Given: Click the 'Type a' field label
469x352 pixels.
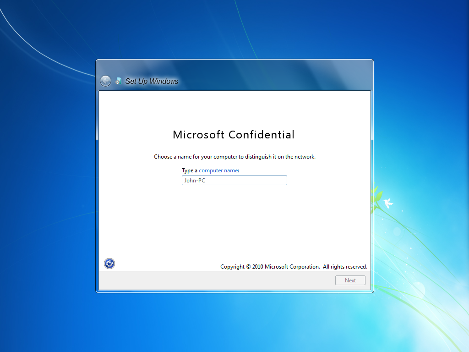Looking at the screenshot, I should (x=189, y=170).
